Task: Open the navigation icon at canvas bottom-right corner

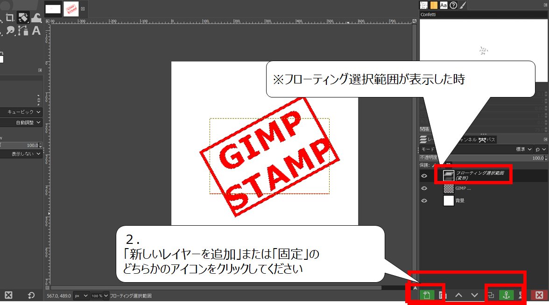Action: (415, 288)
